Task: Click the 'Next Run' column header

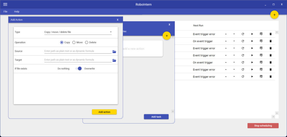Action: pos(198,25)
